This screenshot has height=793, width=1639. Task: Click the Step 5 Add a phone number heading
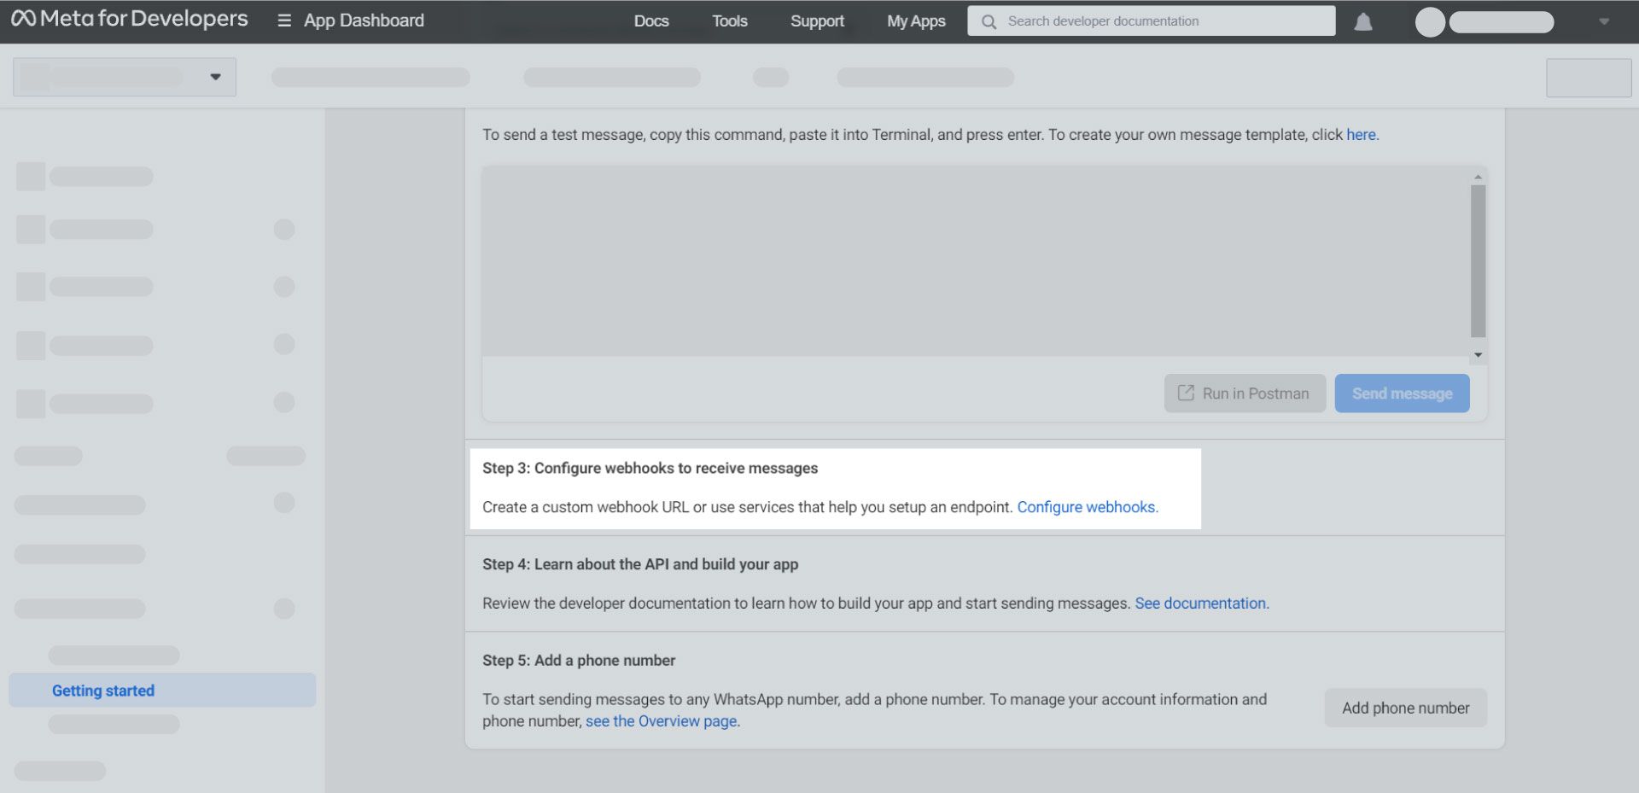579,661
